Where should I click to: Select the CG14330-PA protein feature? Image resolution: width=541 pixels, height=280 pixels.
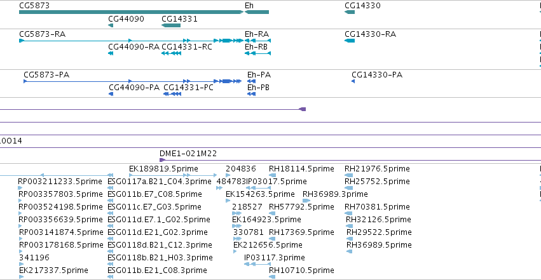point(353,81)
